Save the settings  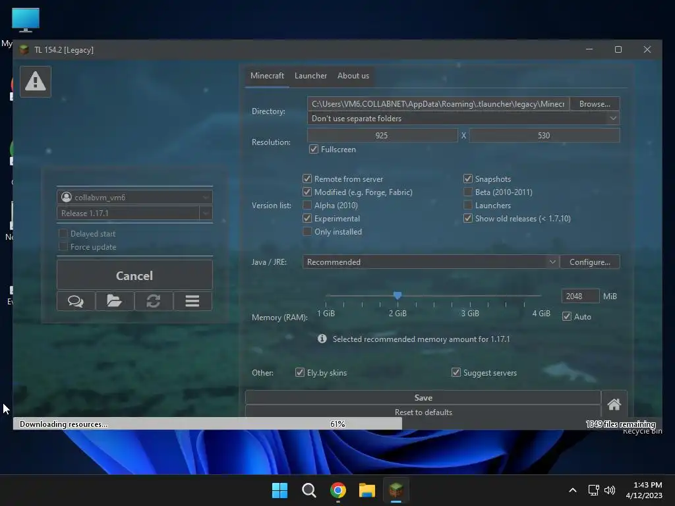click(x=423, y=397)
